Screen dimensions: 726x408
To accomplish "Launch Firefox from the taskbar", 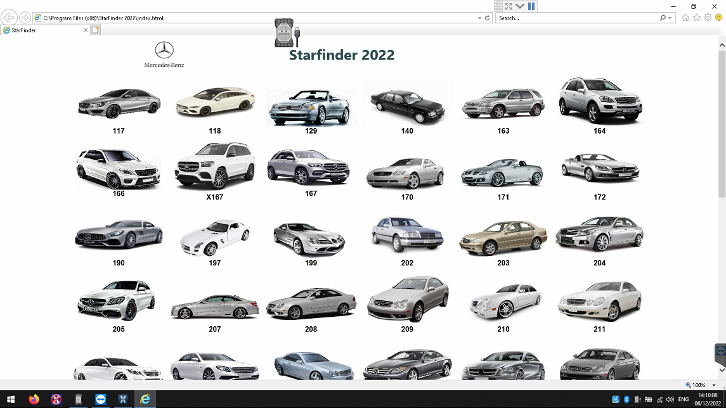I will 34,399.
